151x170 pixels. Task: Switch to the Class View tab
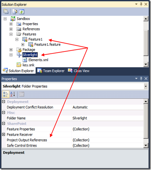79,71
